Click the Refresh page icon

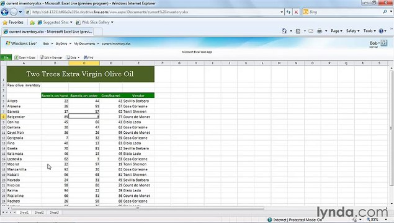coord(289,12)
